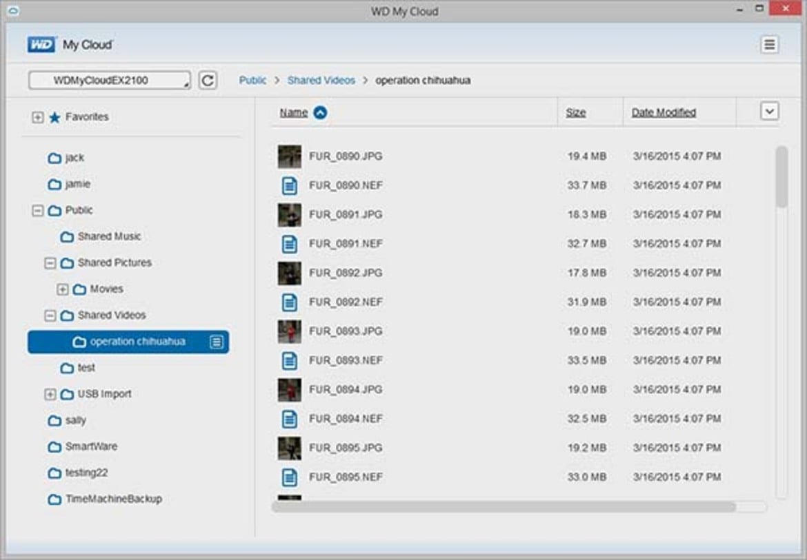Click the FUR_0890.JPG thumbnail
807x560 pixels.
[x=290, y=156]
